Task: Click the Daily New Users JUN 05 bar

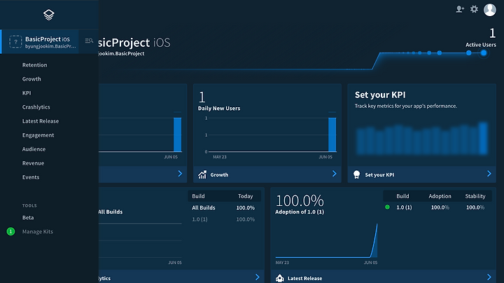Action: click(332, 134)
